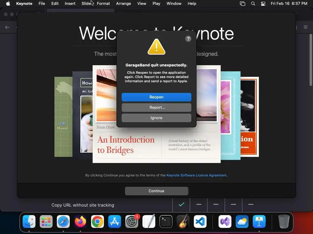
Task: Open the Help menu
Action: [x=192, y=4]
